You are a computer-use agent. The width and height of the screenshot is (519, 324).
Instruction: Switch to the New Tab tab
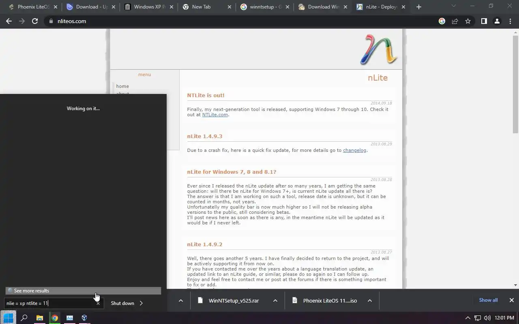(208, 7)
